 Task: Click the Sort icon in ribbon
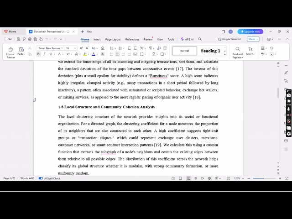click(x=159, y=48)
